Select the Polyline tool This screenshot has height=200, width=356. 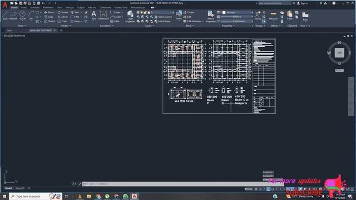(13, 16)
